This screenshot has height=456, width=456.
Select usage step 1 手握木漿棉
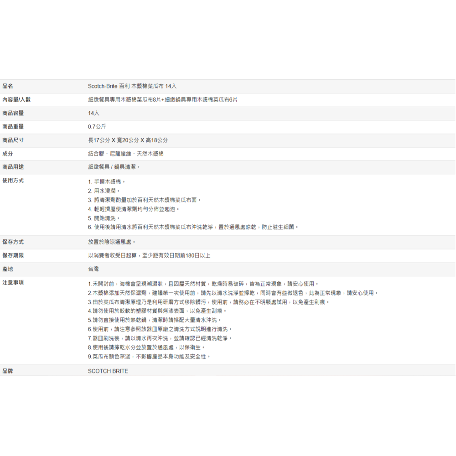106,181
